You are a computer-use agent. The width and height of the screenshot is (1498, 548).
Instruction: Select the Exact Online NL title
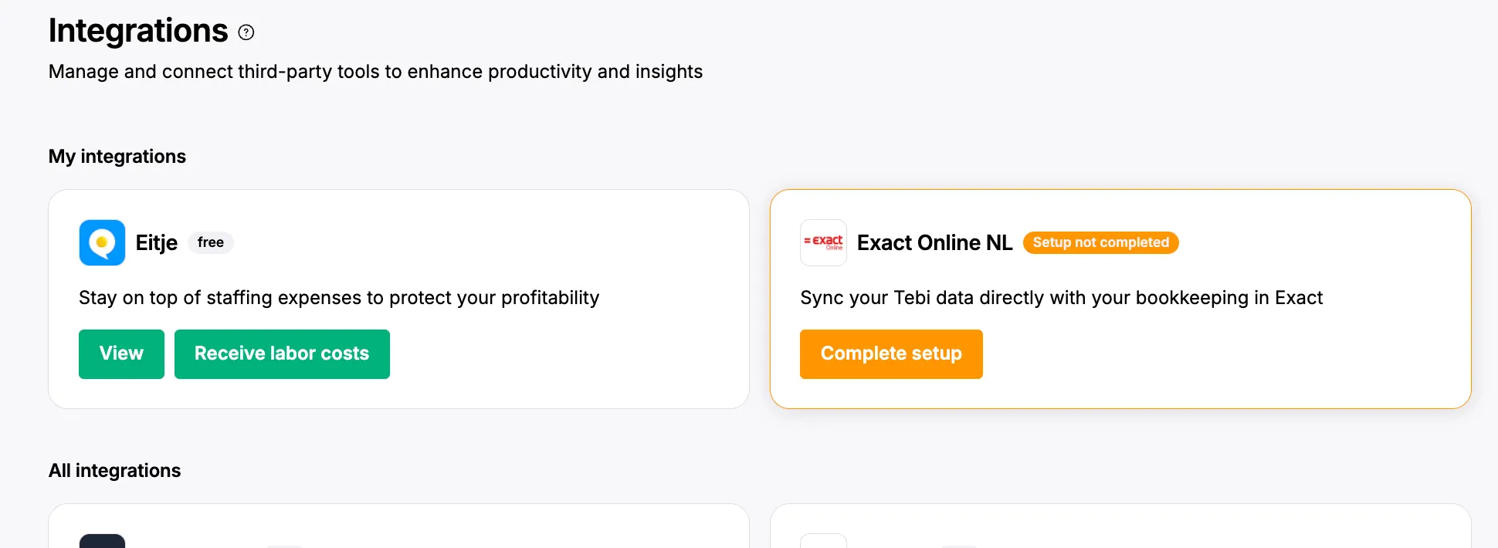point(934,242)
